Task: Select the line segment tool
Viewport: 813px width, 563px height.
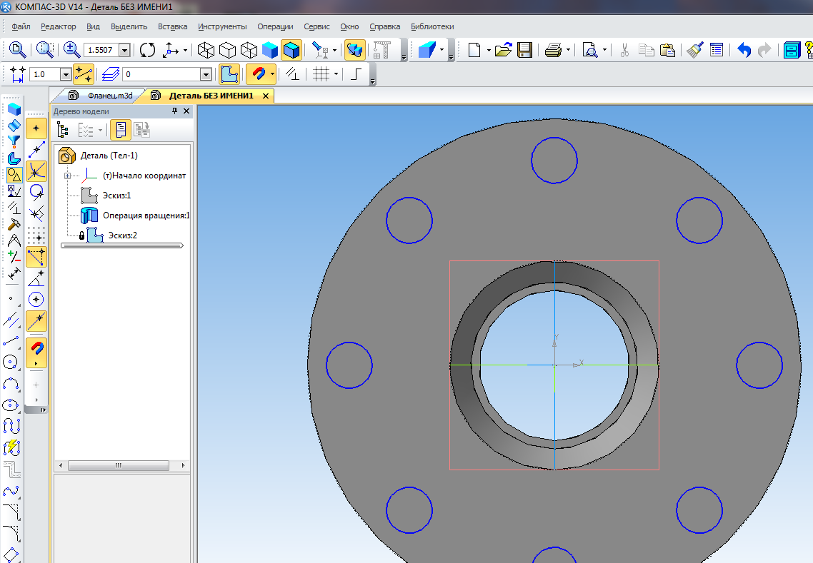Action: (11, 341)
